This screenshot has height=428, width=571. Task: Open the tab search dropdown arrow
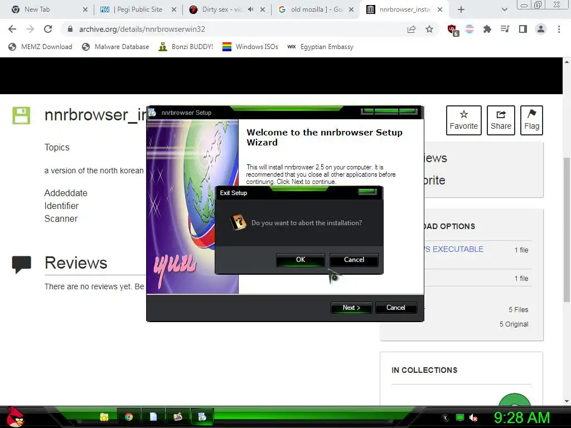504,9
